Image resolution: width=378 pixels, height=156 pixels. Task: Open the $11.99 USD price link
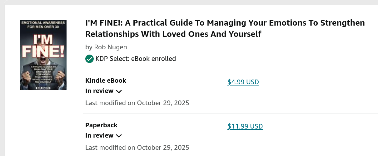point(245,126)
